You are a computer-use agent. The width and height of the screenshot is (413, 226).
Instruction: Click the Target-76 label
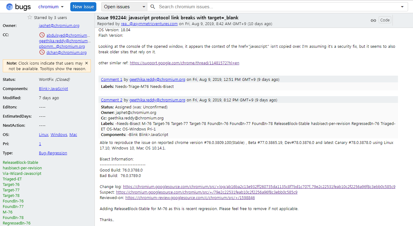tap(11, 185)
